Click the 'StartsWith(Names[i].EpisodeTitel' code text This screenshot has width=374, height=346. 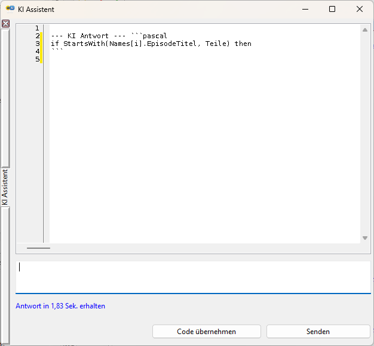point(130,44)
